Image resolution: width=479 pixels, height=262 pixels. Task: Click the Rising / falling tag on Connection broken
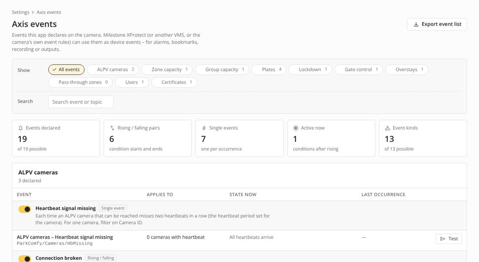[101, 258]
